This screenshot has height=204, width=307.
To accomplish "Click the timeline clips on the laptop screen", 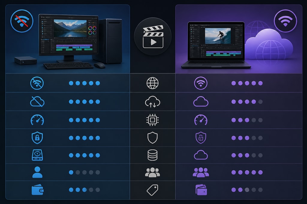I will 223,54.
